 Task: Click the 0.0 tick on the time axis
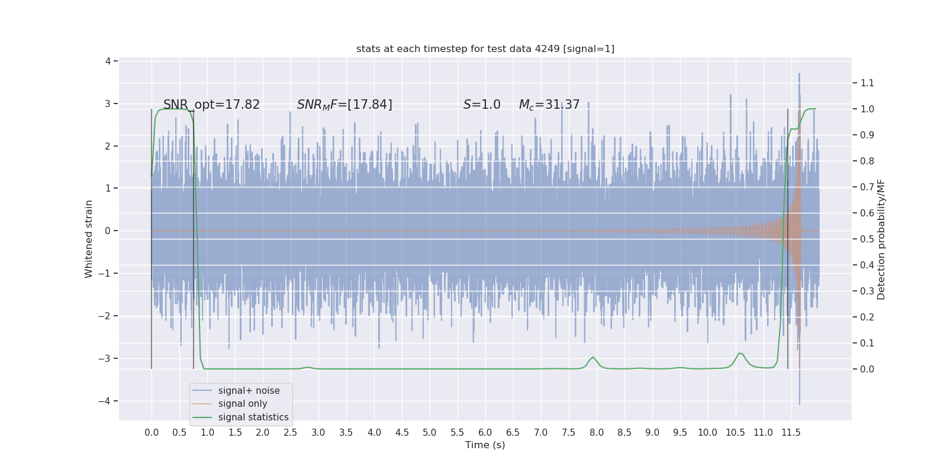coord(152,432)
